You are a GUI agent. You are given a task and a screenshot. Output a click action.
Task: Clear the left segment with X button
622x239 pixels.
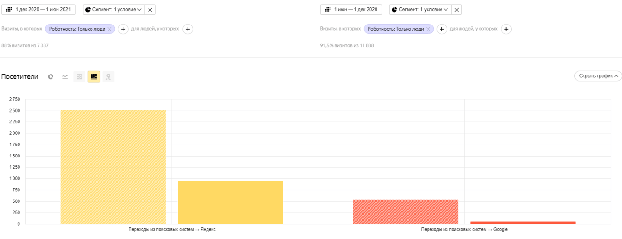coord(150,10)
